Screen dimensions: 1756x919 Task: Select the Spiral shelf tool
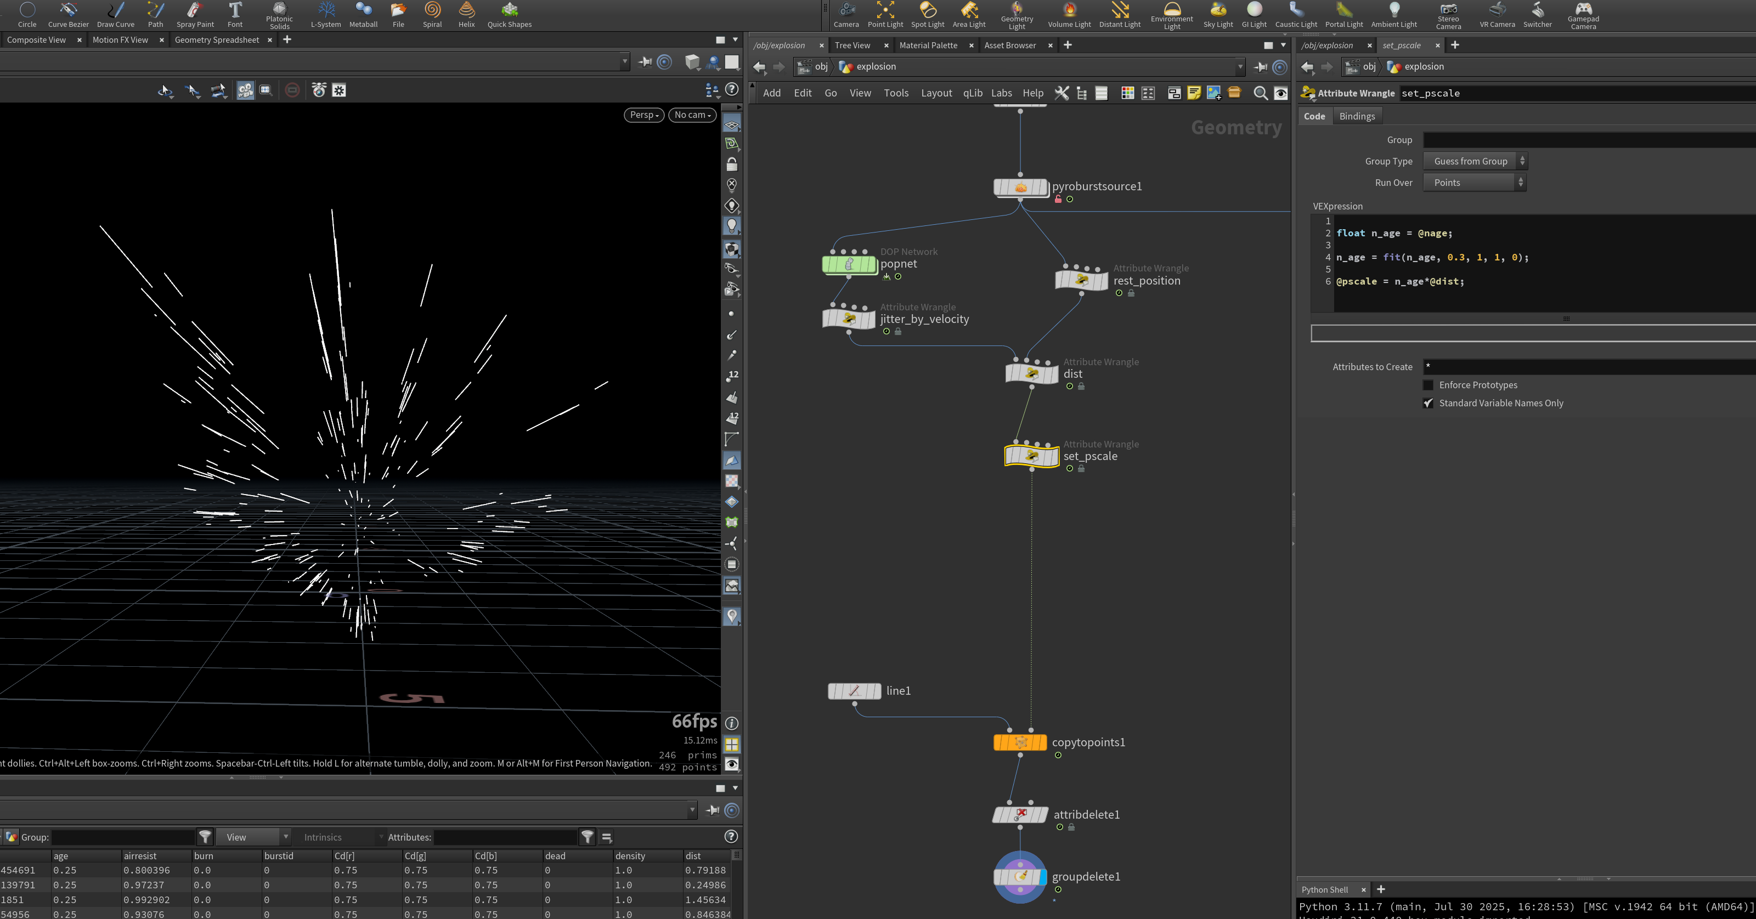(x=432, y=14)
